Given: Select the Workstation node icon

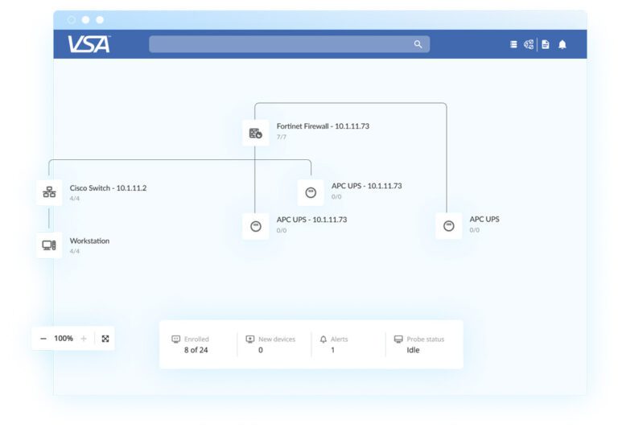Looking at the screenshot, I should click(49, 245).
